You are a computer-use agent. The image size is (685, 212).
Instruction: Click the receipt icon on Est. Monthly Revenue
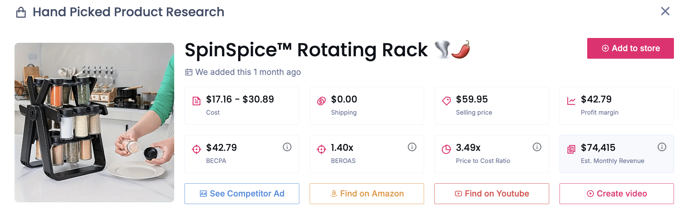[x=571, y=149]
